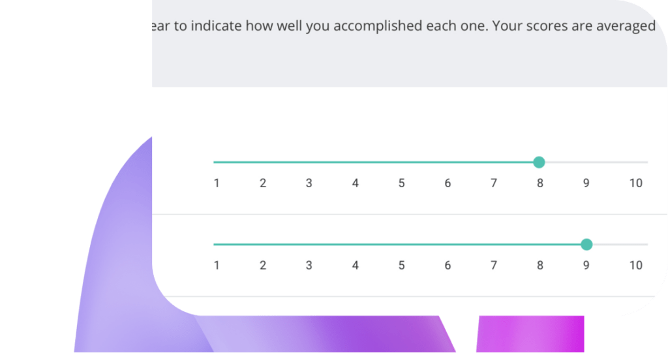Click the first slider's handle at 8

539,162
